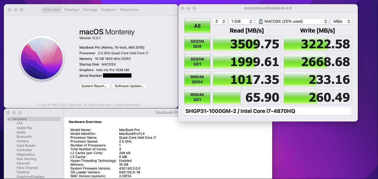Screen dimensions: 378x179
Task: Select the Overview tab
Action: point(52,10)
